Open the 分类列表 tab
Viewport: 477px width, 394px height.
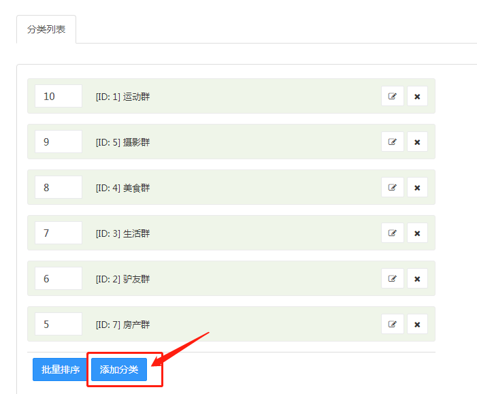(46, 29)
